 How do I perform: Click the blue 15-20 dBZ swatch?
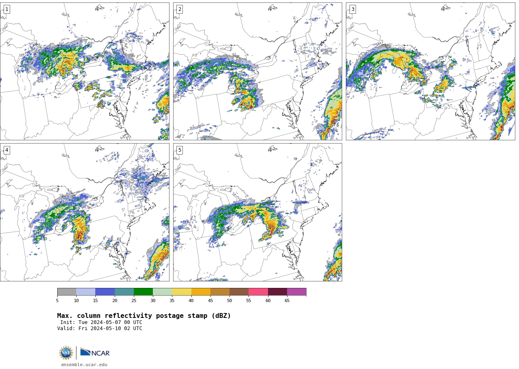pyautogui.click(x=105, y=292)
